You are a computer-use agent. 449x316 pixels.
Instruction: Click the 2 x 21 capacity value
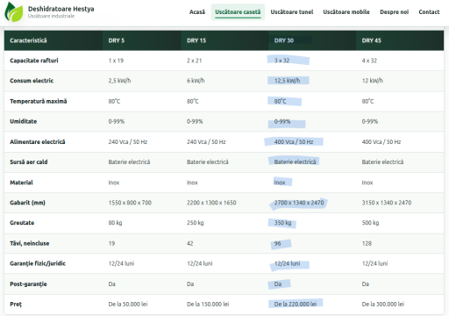tap(195, 61)
